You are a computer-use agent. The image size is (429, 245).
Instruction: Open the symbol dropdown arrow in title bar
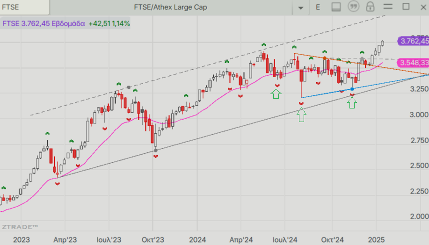[x=301, y=7]
